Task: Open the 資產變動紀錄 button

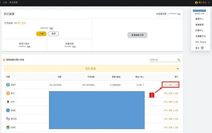Action: [x=137, y=35]
